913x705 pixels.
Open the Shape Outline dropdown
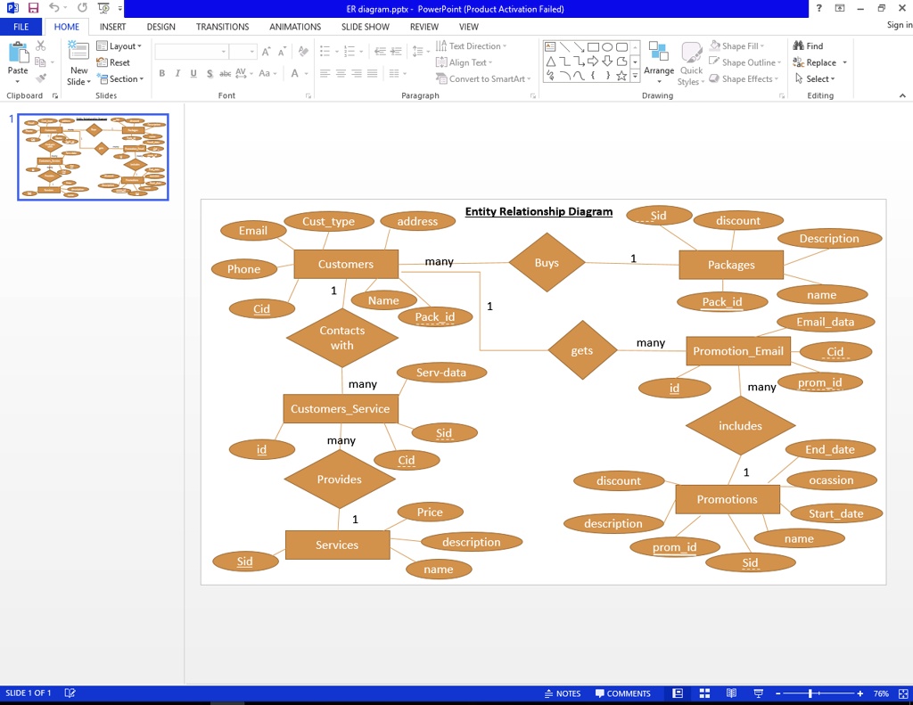tap(744, 62)
